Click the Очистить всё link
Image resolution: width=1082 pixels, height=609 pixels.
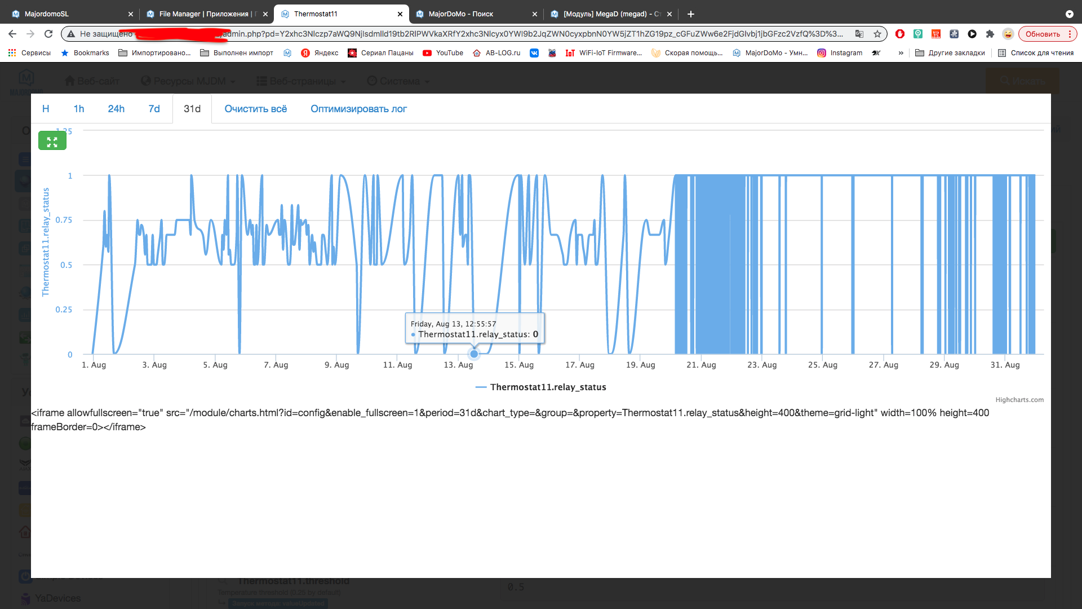[255, 109]
